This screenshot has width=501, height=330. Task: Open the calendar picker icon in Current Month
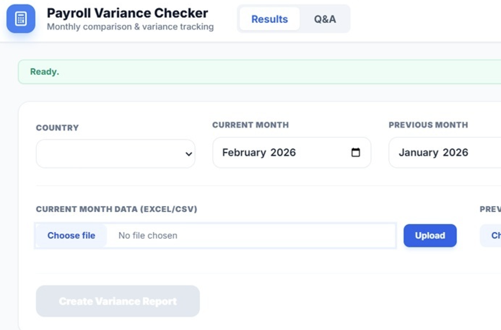point(356,152)
